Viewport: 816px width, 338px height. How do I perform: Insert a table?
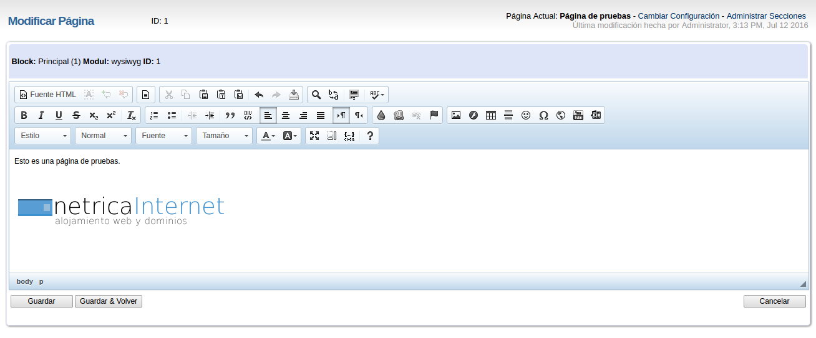pyautogui.click(x=491, y=115)
